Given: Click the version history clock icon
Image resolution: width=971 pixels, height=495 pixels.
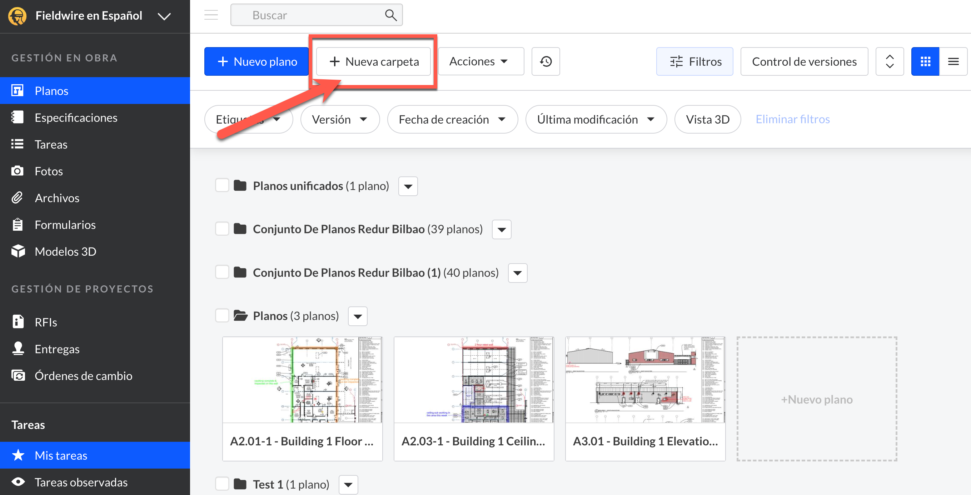Looking at the screenshot, I should pos(546,61).
